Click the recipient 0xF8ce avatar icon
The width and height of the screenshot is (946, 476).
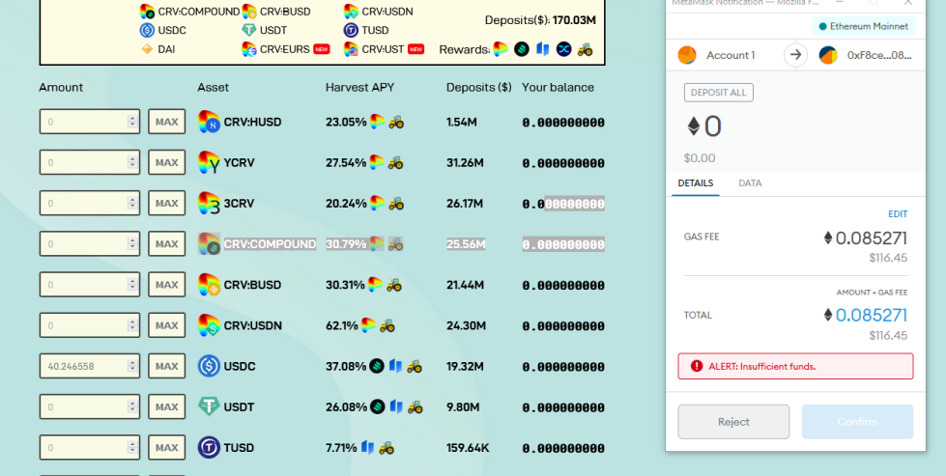click(828, 55)
